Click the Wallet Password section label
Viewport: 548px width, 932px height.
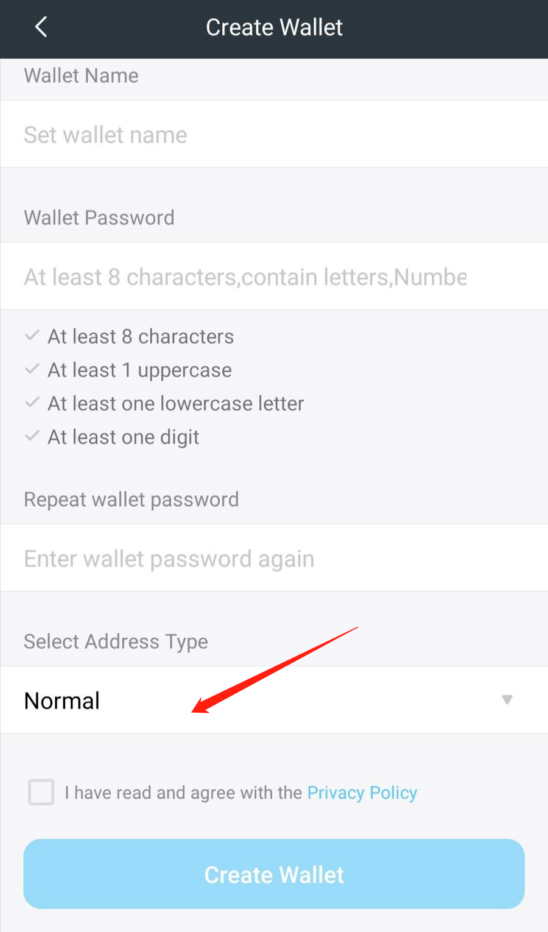point(99,217)
